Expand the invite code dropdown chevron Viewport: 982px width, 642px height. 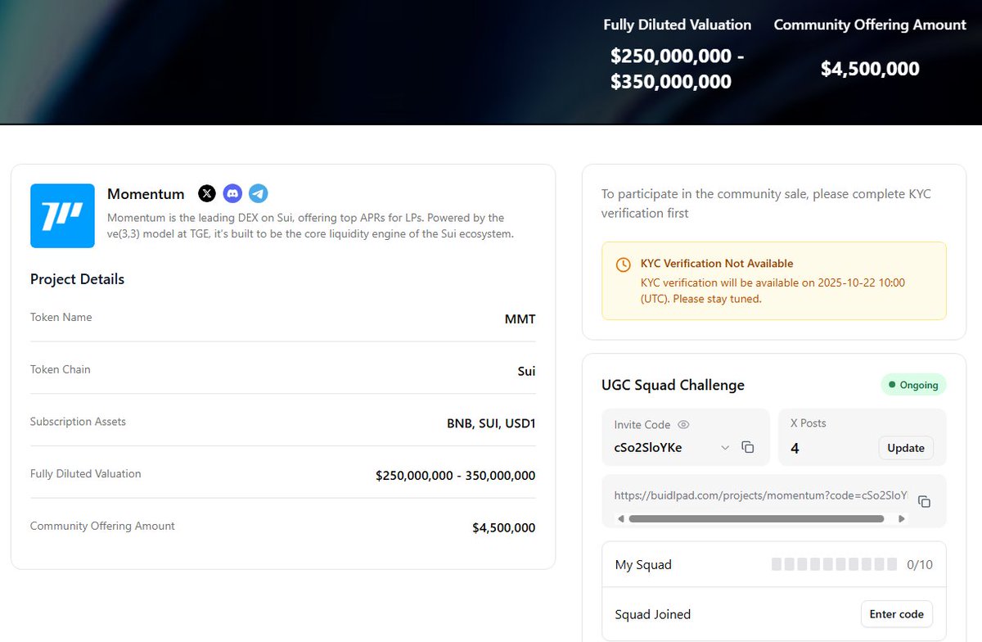click(725, 447)
